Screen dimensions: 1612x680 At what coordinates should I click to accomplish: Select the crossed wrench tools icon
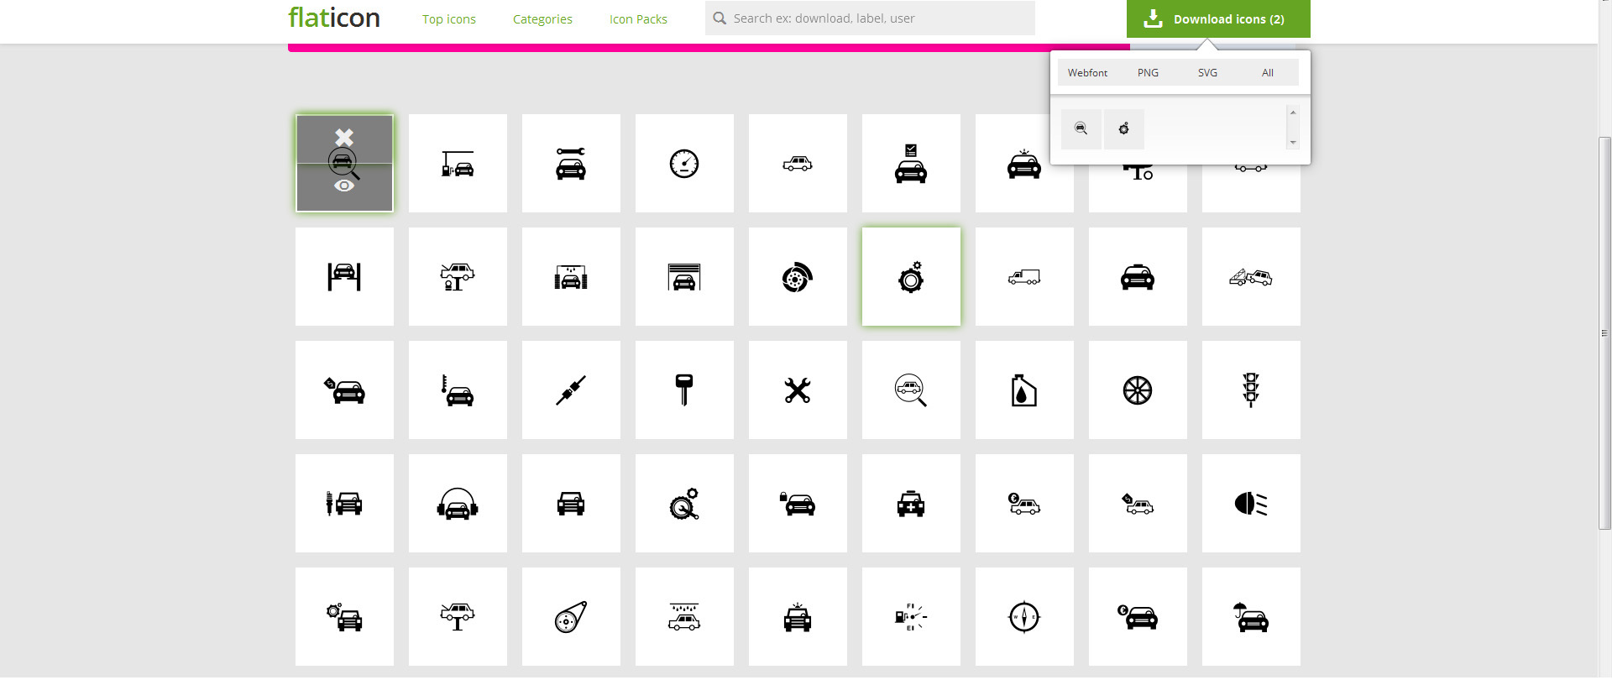point(797,390)
